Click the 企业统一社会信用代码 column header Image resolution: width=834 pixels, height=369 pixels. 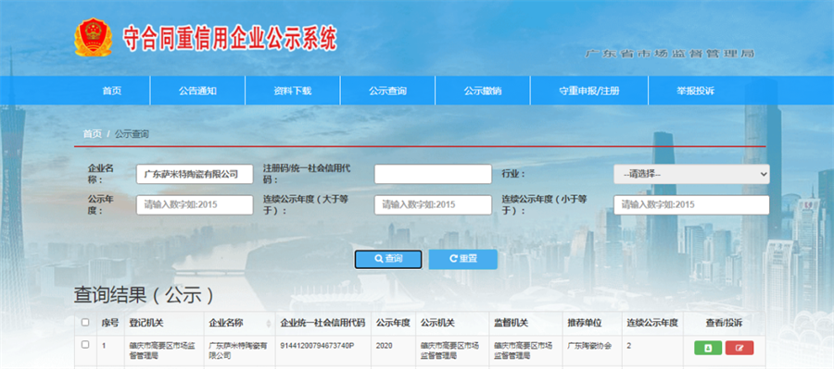click(322, 323)
